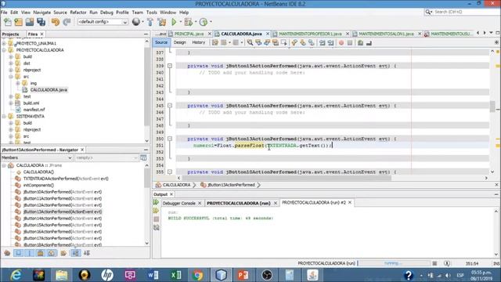Select jButton10ActionPerformed in Navigator
The width and height of the screenshot is (501, 282).
(63, 192)
